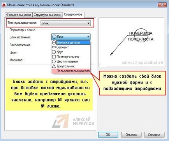
Task: Open the Тип мультивыноски dropdown
Action: click(x=65, y=23)
